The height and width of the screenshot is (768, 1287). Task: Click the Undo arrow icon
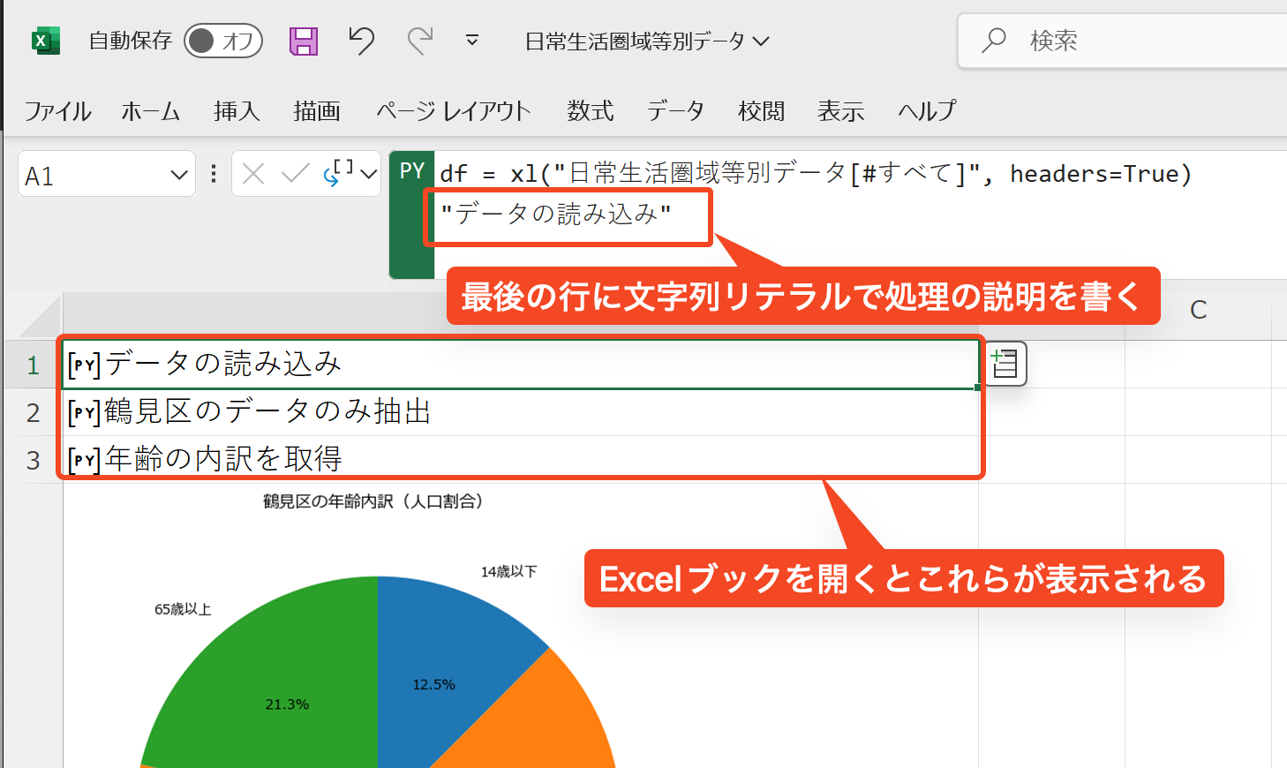click(x=361, y=41)
